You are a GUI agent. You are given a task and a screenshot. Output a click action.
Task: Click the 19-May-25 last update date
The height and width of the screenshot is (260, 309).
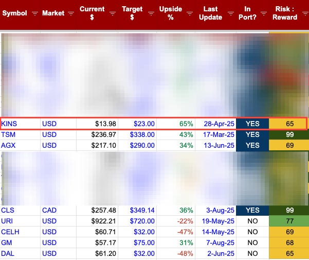216,221
